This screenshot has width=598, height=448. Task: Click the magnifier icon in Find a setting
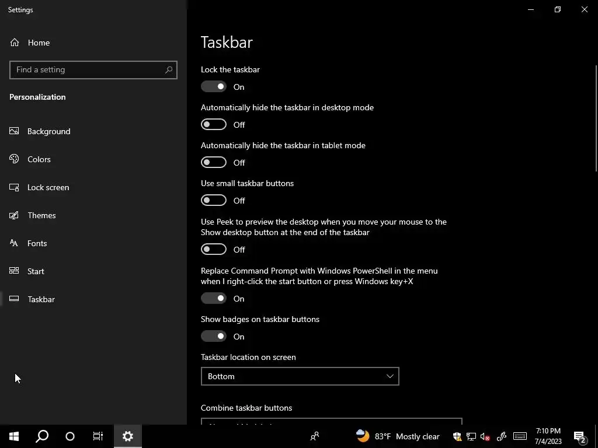(x=169, y=70)
